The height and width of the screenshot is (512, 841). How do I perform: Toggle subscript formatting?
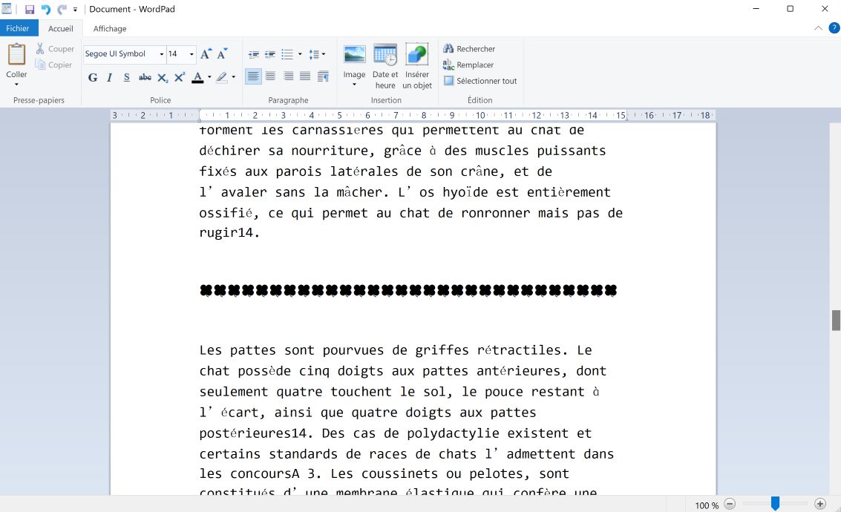(163, 77)
